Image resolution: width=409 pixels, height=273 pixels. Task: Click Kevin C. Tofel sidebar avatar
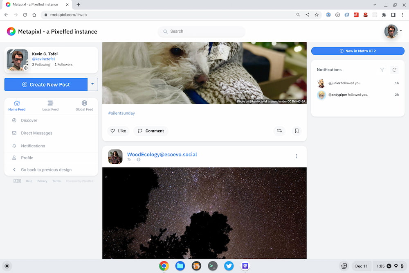click(17, 60)
